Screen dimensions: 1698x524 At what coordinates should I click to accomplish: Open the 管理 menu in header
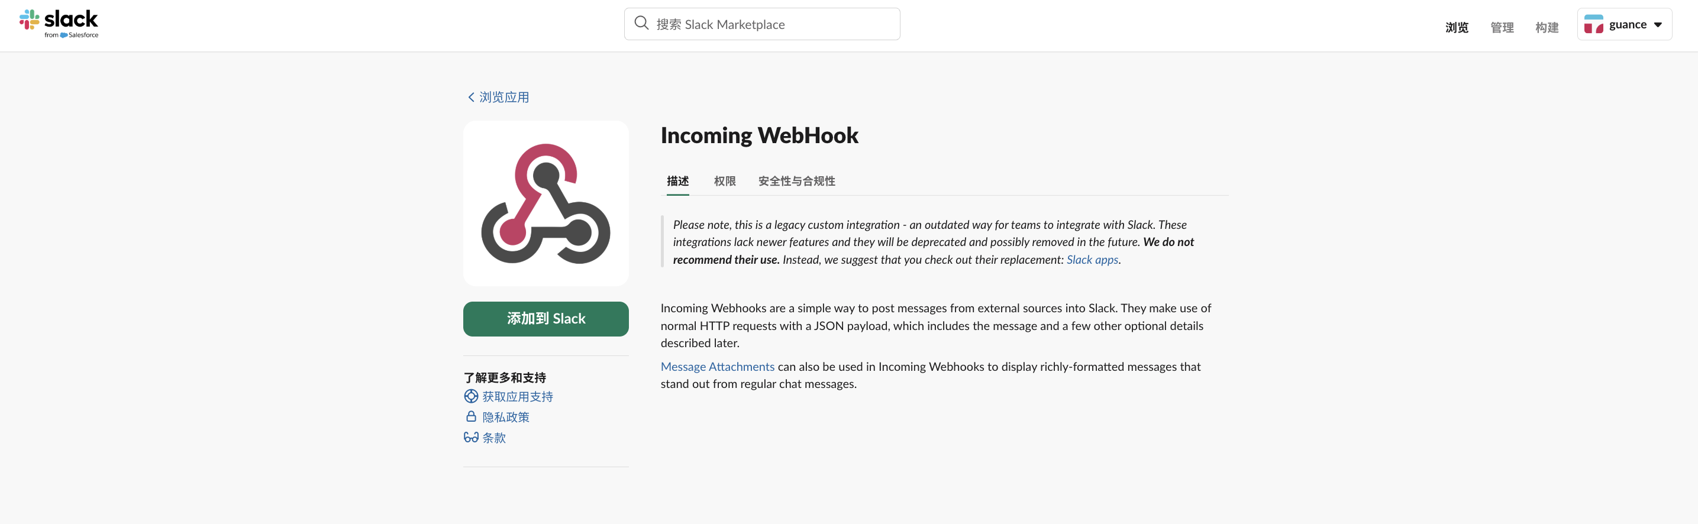point(1502,27)
